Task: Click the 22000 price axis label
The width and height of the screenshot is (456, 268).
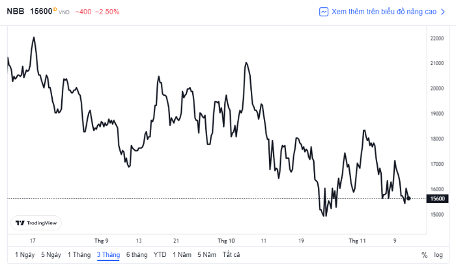Action: coord(437,38)
